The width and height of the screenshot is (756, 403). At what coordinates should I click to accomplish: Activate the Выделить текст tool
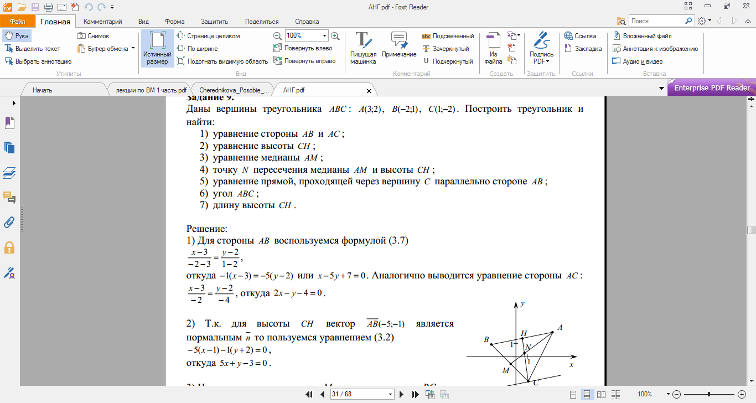[33, 49]
